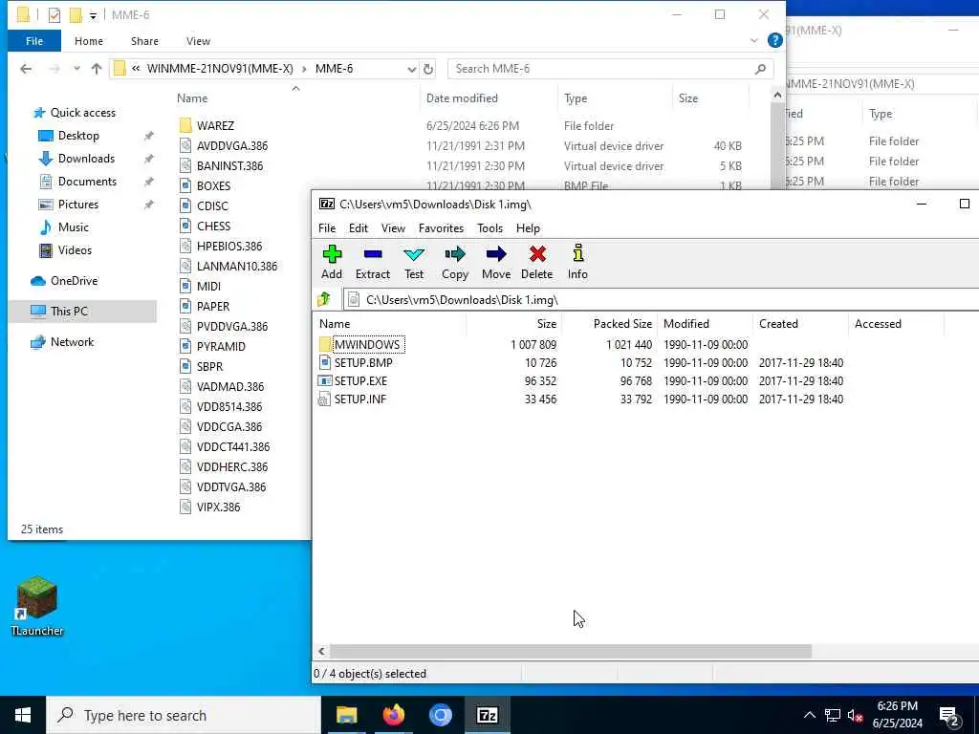Sort 7-Zip list by Modified column

(x=705, y=324)
